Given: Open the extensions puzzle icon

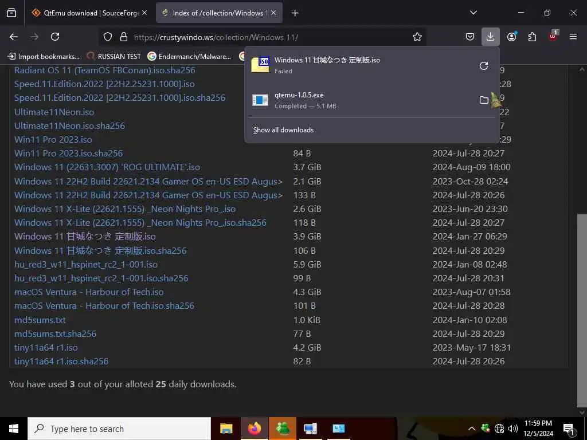Looking at the screenshot, I should click(x=532, y=37).
